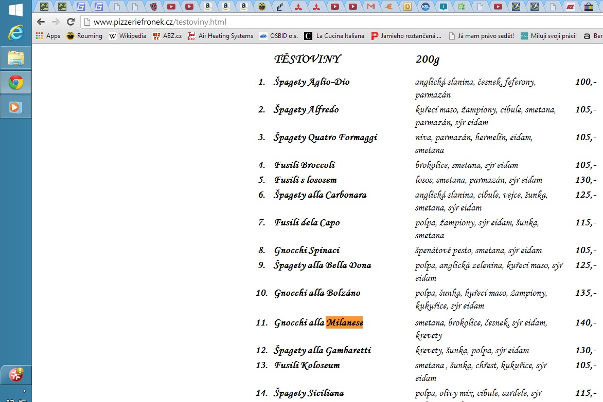Select the Špagety Quatro Formaggi item
Viewport: 603px width, 402px height.
pos(325,137)
